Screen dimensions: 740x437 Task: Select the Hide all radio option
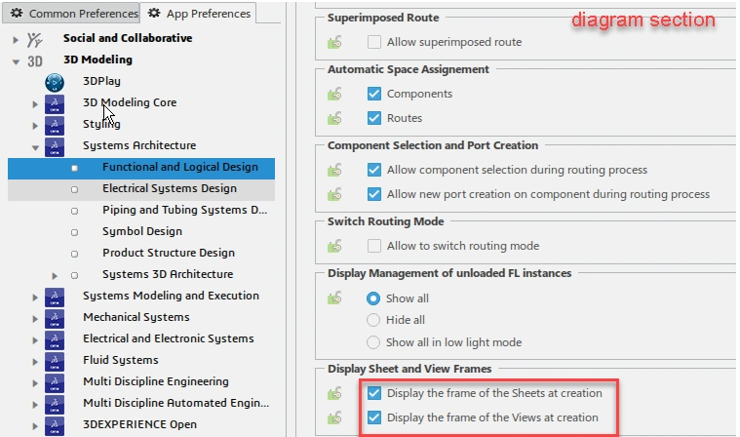pos(373,320)
